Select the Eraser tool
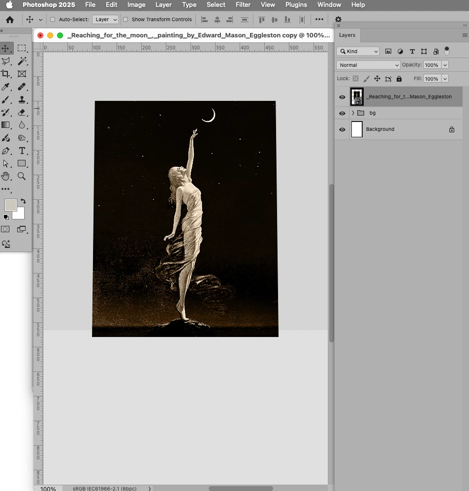The image size is (469, 491). point(22,112)
